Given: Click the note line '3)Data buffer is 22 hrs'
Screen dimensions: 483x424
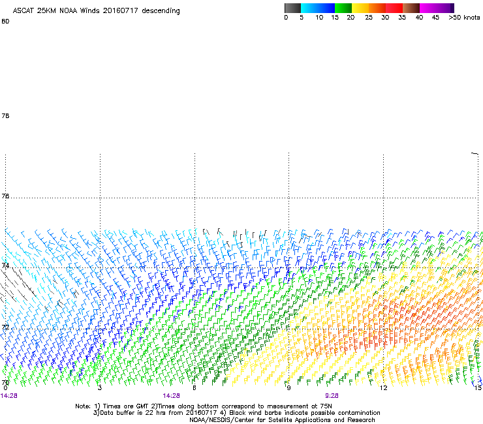Looking at the screenshot, I should (x=236, y=413).
